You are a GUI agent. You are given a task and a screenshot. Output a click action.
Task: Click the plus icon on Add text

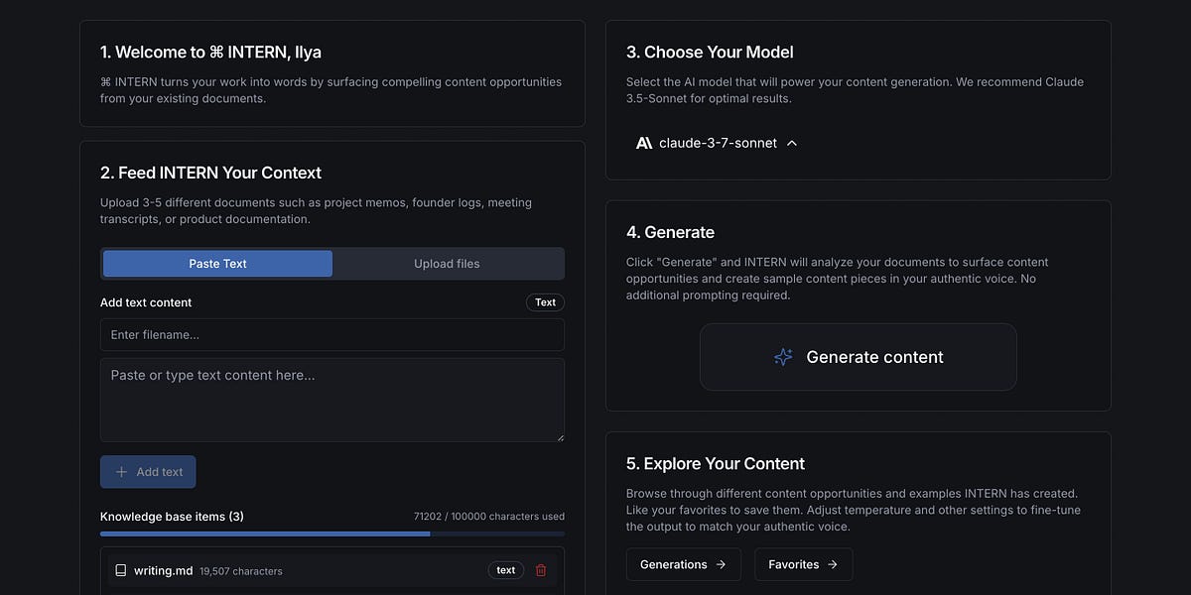(122, 472)
